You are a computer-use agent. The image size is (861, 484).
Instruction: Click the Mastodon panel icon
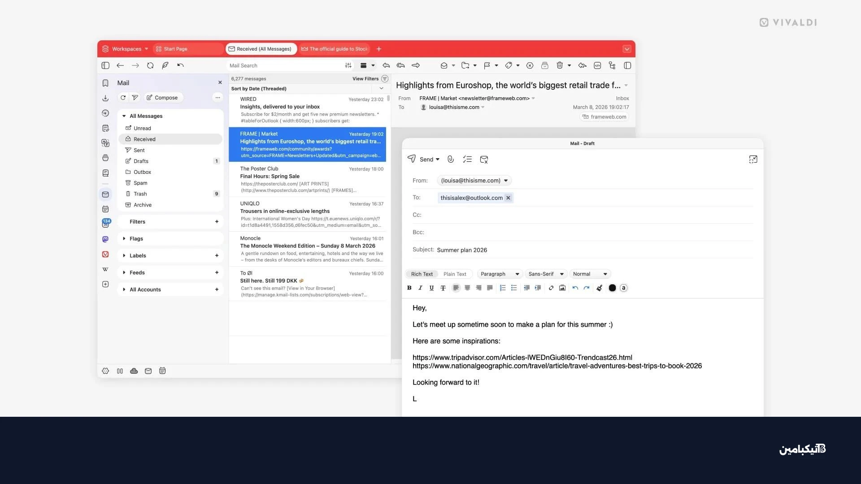[105, 239]
